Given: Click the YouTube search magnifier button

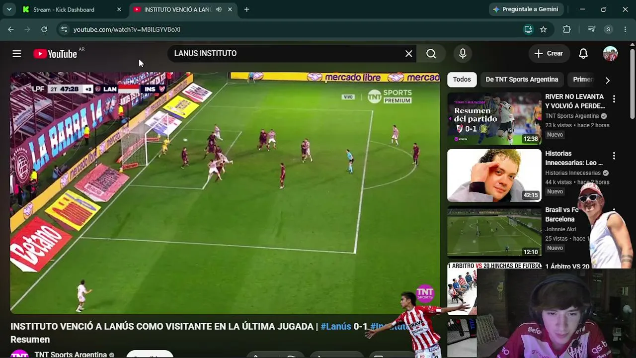Looking at the screenshot, I should [431, 54].
